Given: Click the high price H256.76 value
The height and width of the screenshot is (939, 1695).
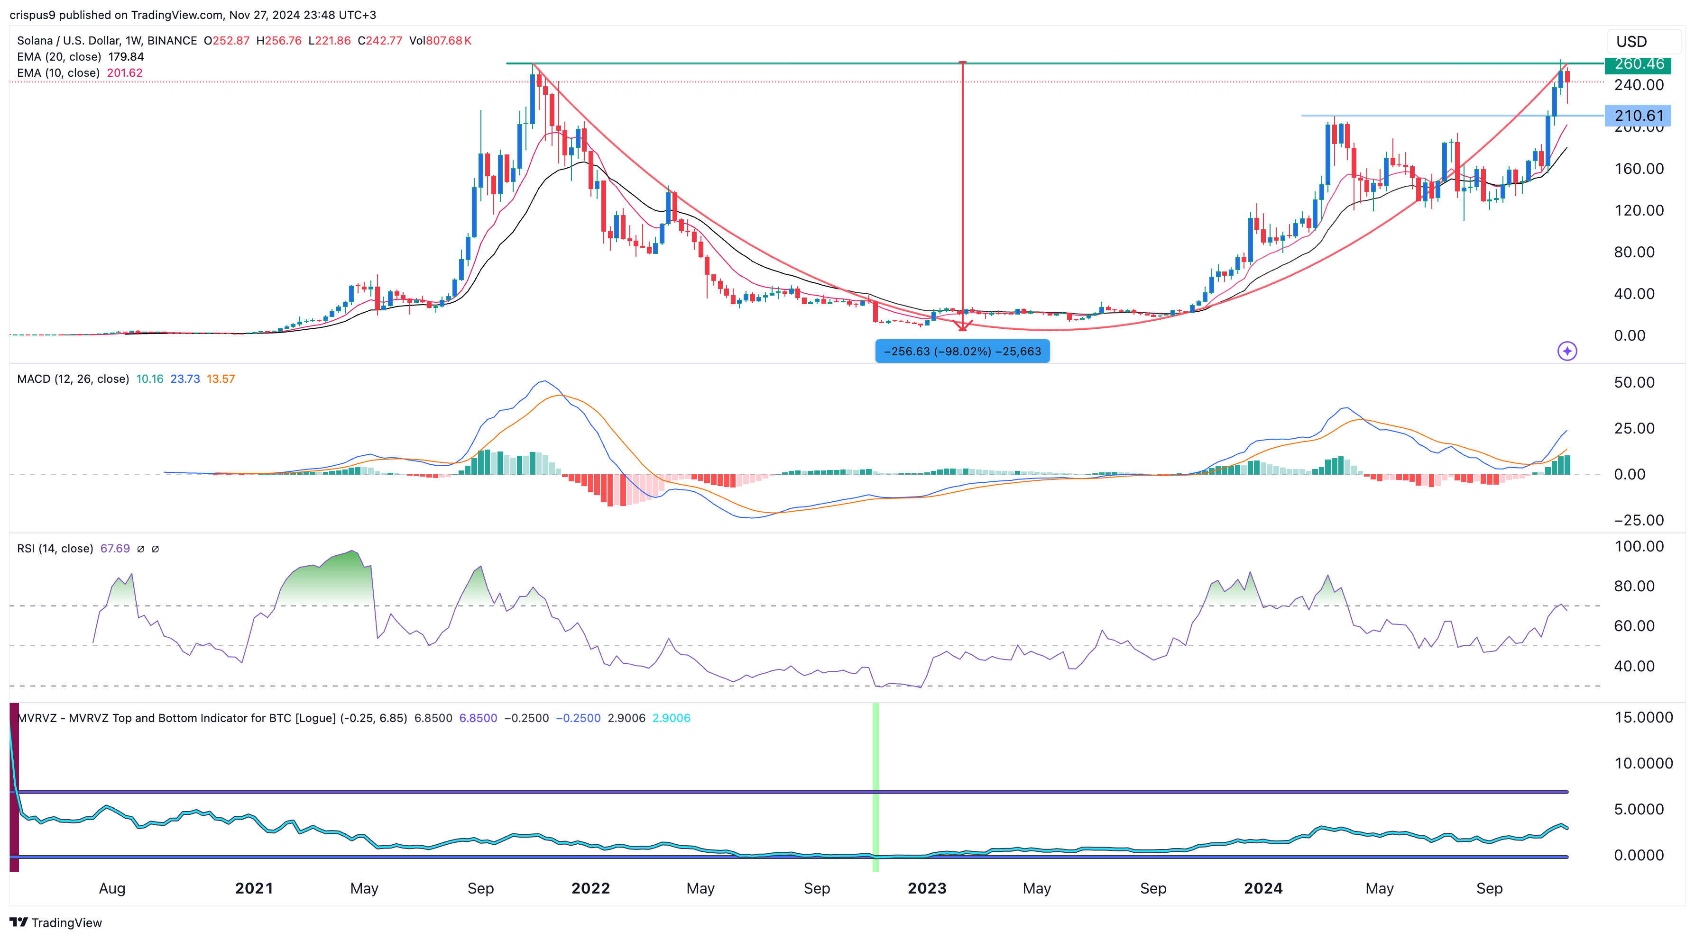Looking at the screenshot, I should [279, 41].
